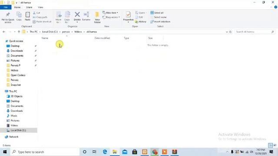Click the Up one level arrow
Image resolution: width=278 pixels, height=156 pixels.
[x=19, y=32]
